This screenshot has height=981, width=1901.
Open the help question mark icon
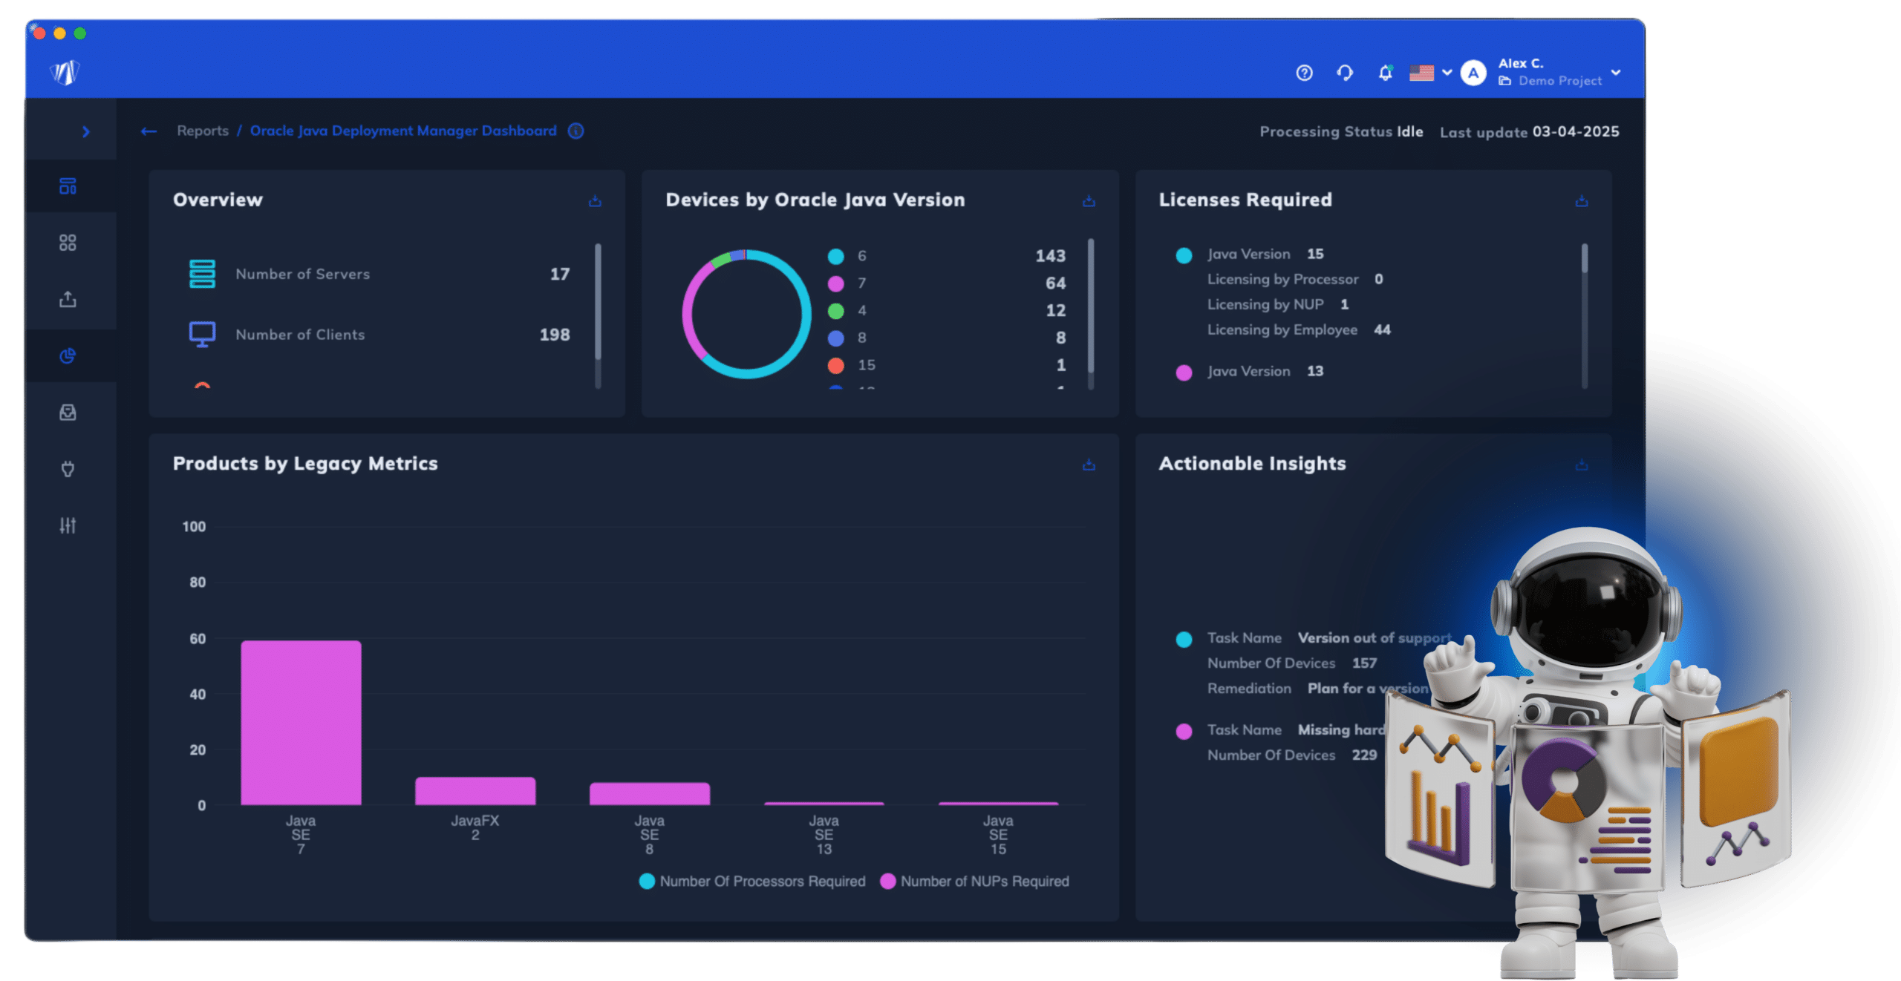tap(1304, 73)
